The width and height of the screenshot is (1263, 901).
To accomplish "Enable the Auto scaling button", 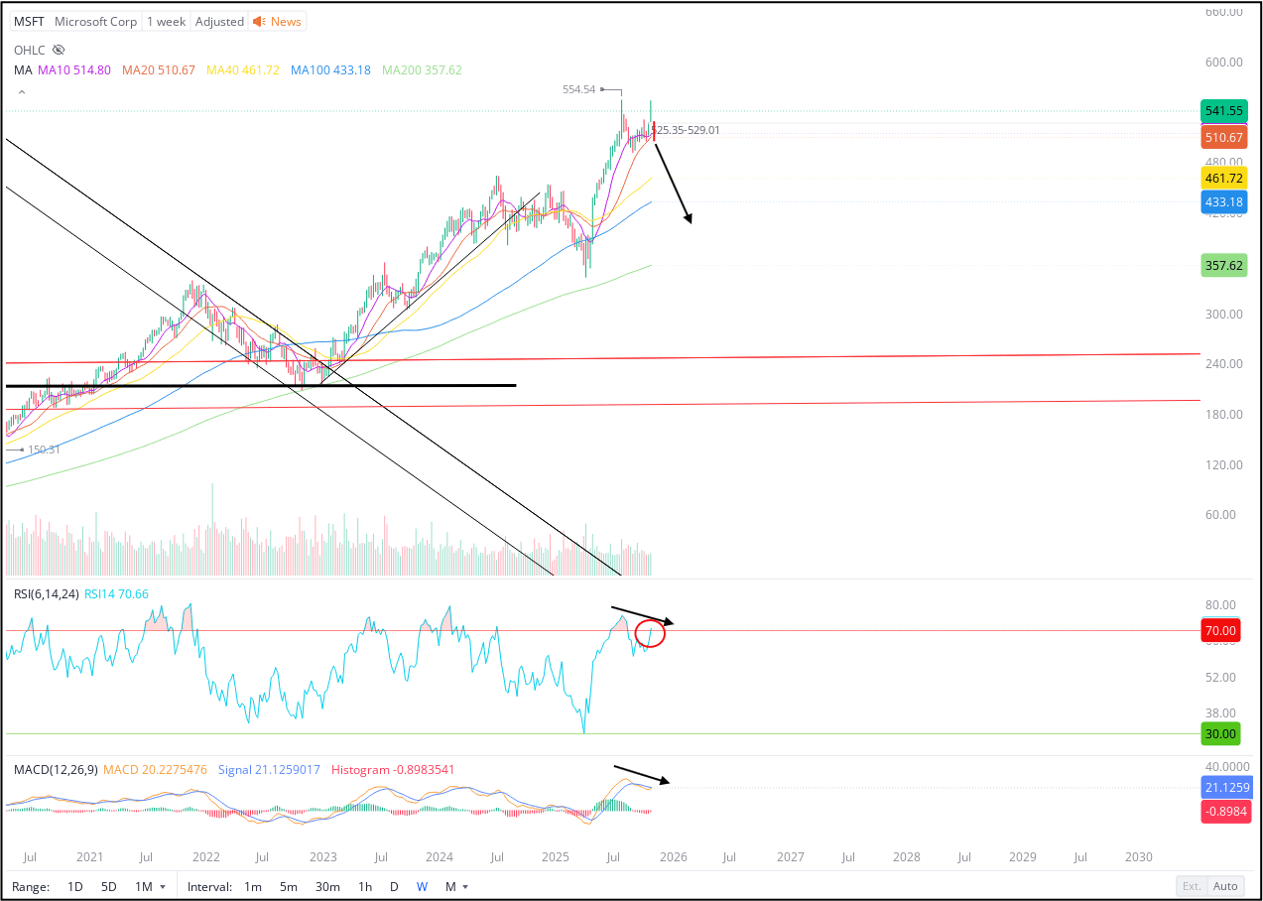I will click(x=1225, y=886).
